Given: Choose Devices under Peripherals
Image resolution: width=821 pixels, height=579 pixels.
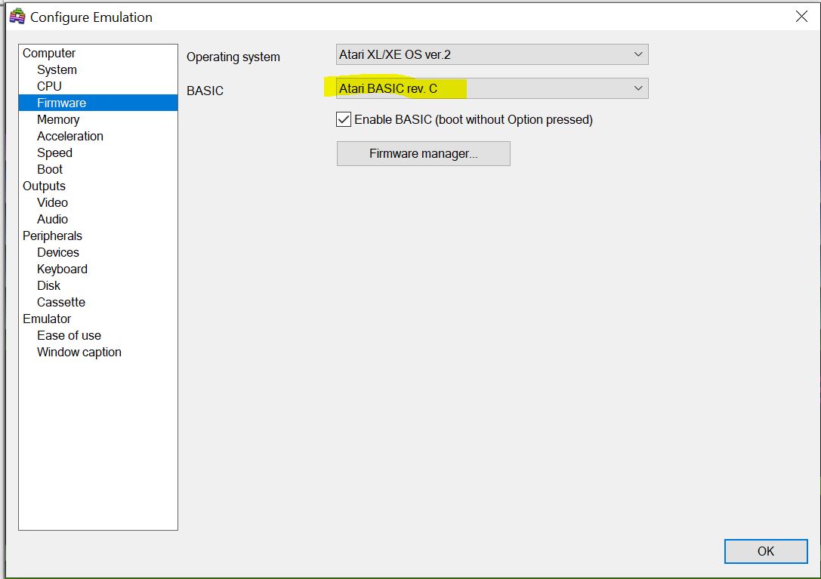Looking at the screenshot, I should (x=58, y=252).
